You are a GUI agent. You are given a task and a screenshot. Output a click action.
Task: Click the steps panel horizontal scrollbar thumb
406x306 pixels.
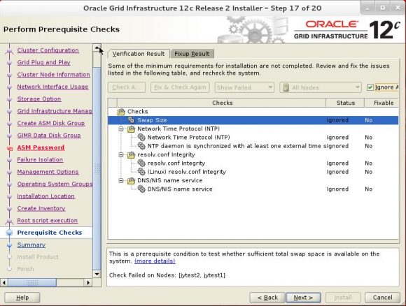32,282
